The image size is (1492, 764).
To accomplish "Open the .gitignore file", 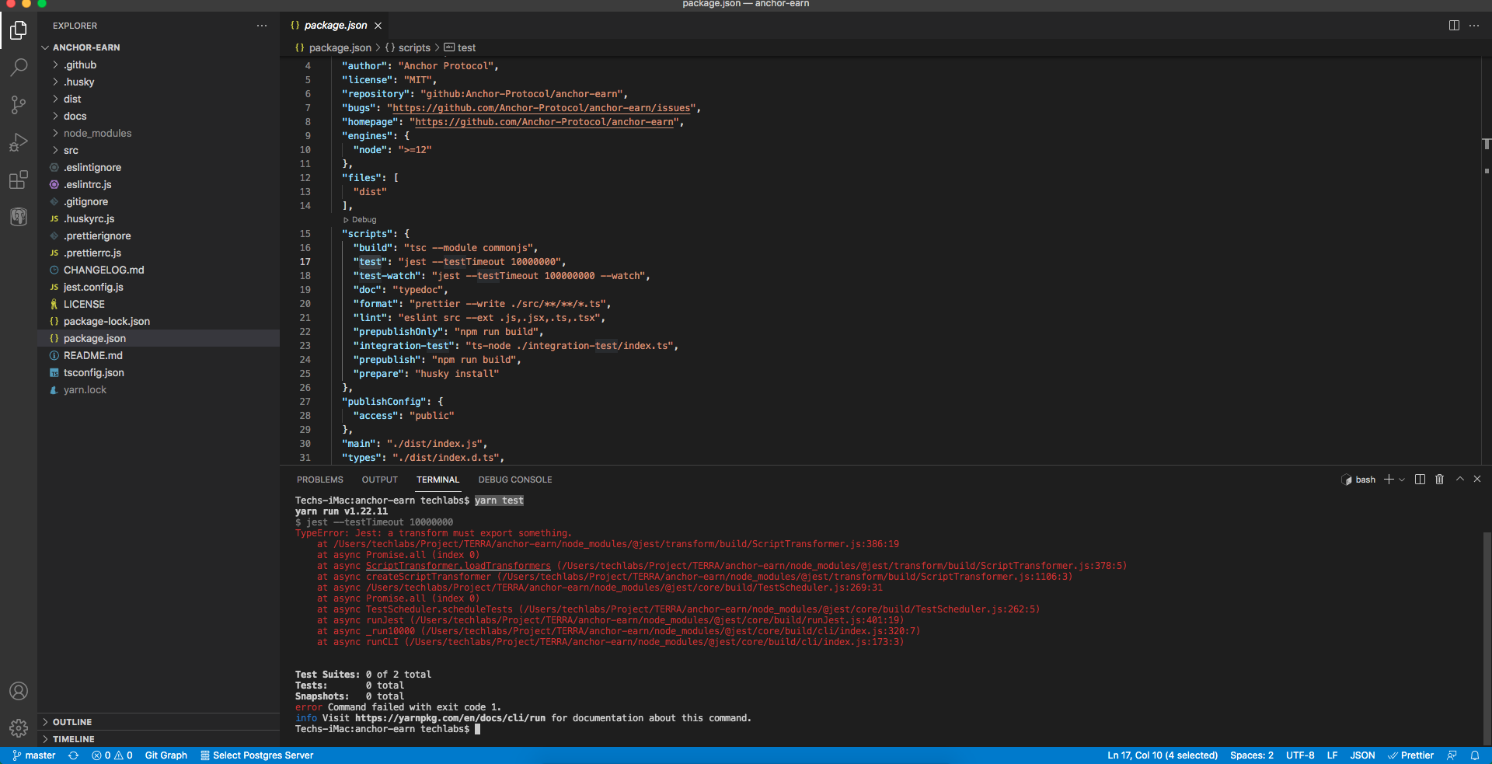I will (159, 201).
